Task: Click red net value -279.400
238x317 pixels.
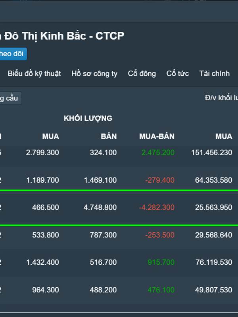Action: (160, 180)
